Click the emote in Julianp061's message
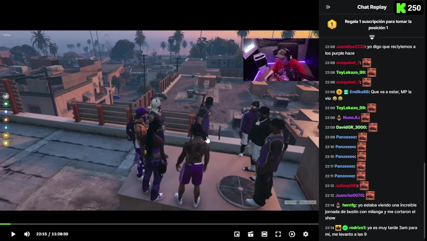 point(364,185)
